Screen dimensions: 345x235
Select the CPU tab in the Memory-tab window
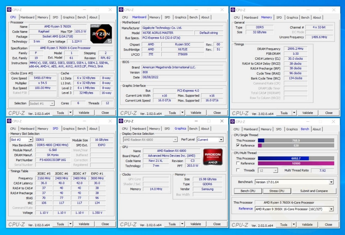tap(237, 17)
